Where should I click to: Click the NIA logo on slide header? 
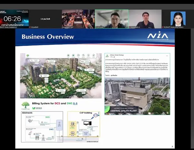click(158, 36)
